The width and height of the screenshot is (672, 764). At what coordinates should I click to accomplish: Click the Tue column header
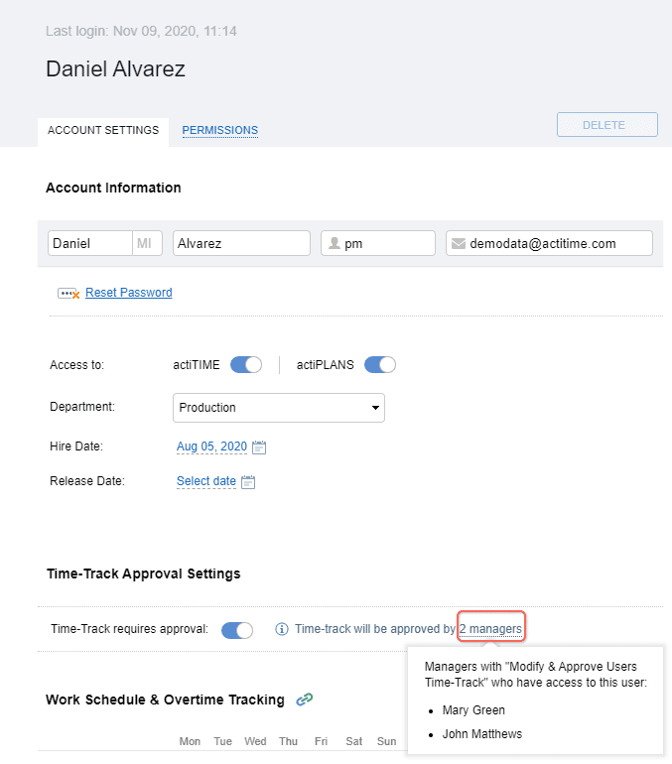coord(222,741)
